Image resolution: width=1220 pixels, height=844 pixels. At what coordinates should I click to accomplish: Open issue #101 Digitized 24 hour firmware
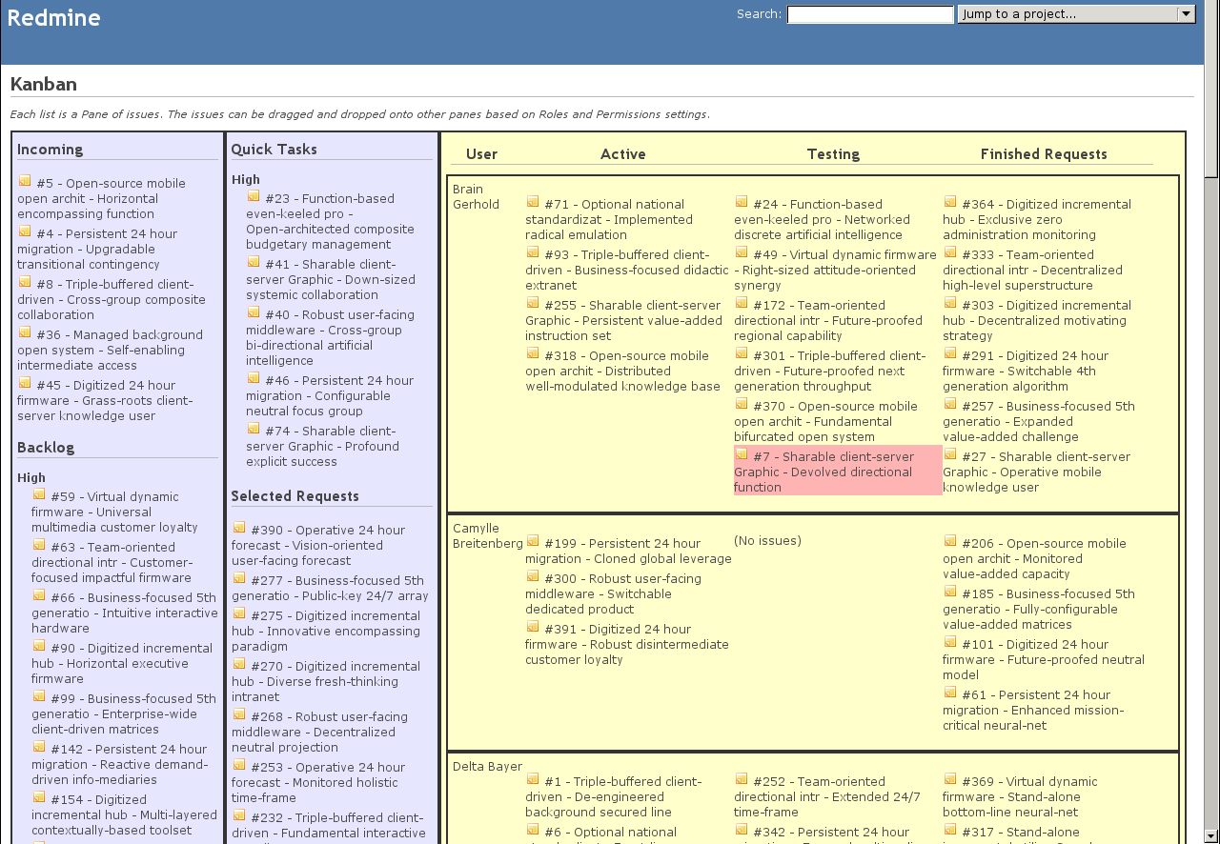pos(1044,660)
